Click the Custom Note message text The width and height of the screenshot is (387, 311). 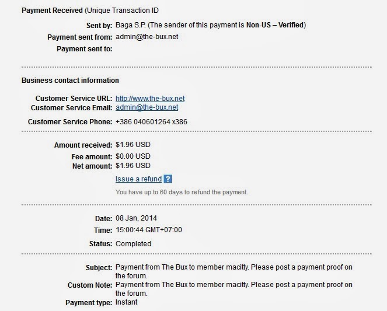pyautogui.click(x=233, y=289)
